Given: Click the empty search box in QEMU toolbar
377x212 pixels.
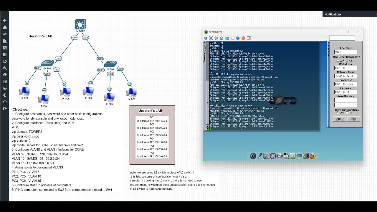Looking at the screenshot, I should [342, 38].
